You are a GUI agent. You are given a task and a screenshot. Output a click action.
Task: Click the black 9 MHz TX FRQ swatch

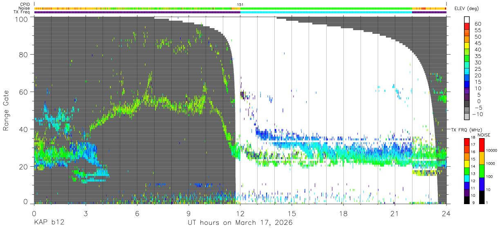coord(467,200)
